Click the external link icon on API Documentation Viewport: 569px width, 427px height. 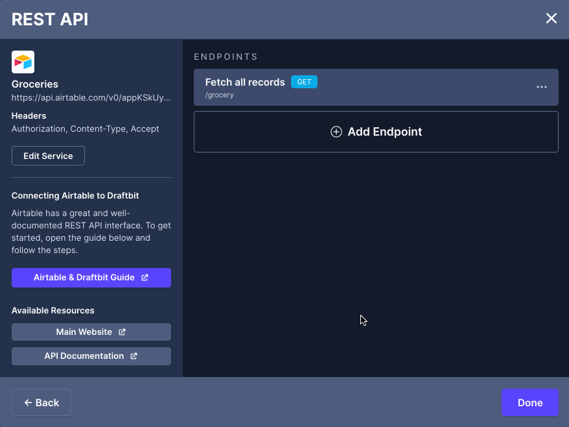(x=134, y=356)
